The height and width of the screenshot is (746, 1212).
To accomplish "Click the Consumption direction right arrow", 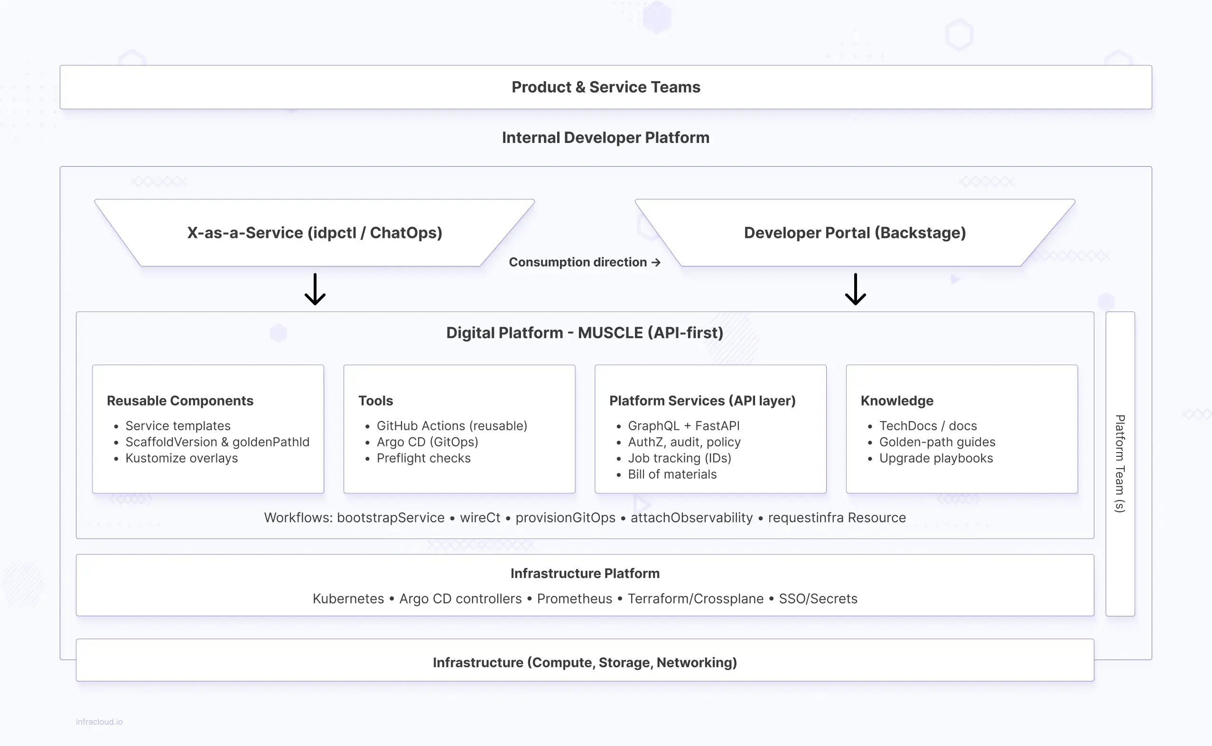I will click(656, 263).
